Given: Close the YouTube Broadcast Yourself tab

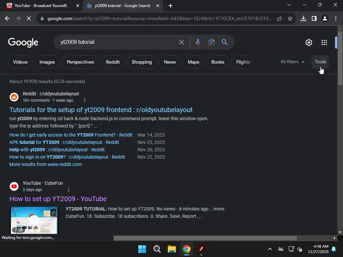Looking at the screenshot, I should click(x=78, y=6).
